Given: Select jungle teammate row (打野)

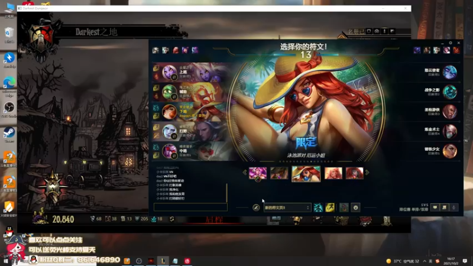Looking at the screenshot, I should (190, 131).
